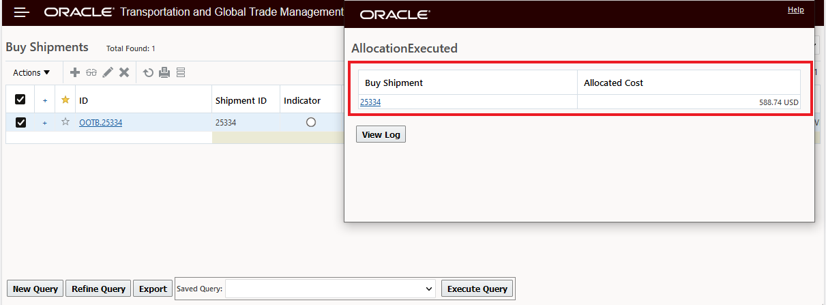This screenshot has height=305, width=826.
Task: Click the Oracle logo in popup header
Action: point(395,14)
